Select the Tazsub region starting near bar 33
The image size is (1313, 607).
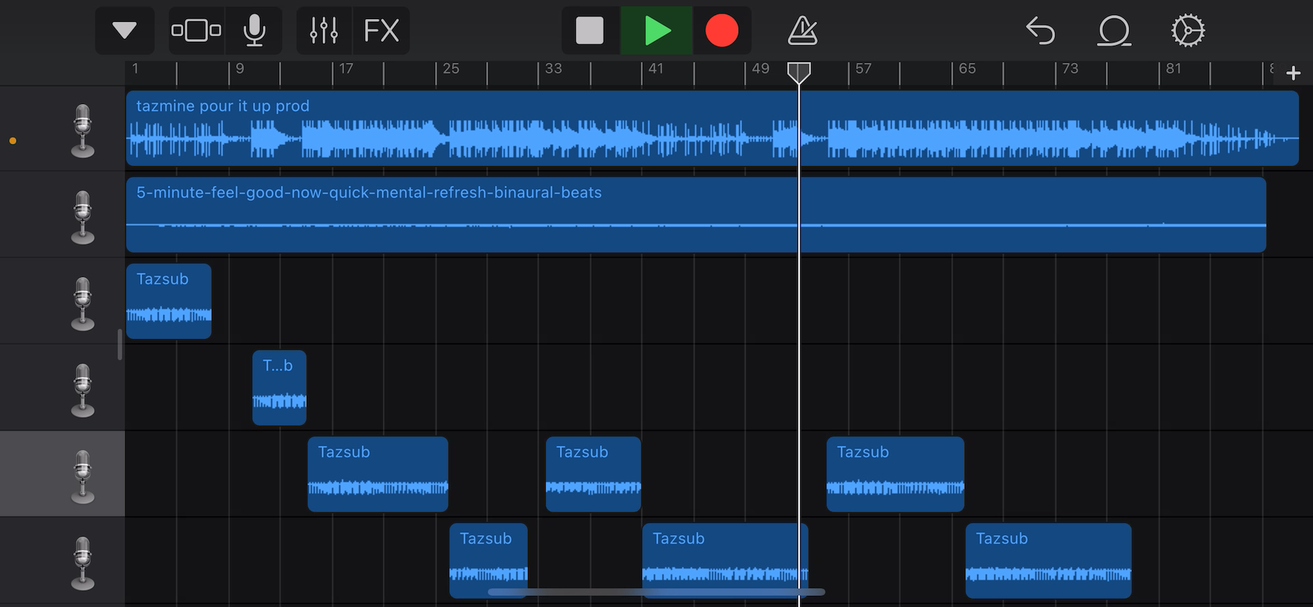coord(594,474)
